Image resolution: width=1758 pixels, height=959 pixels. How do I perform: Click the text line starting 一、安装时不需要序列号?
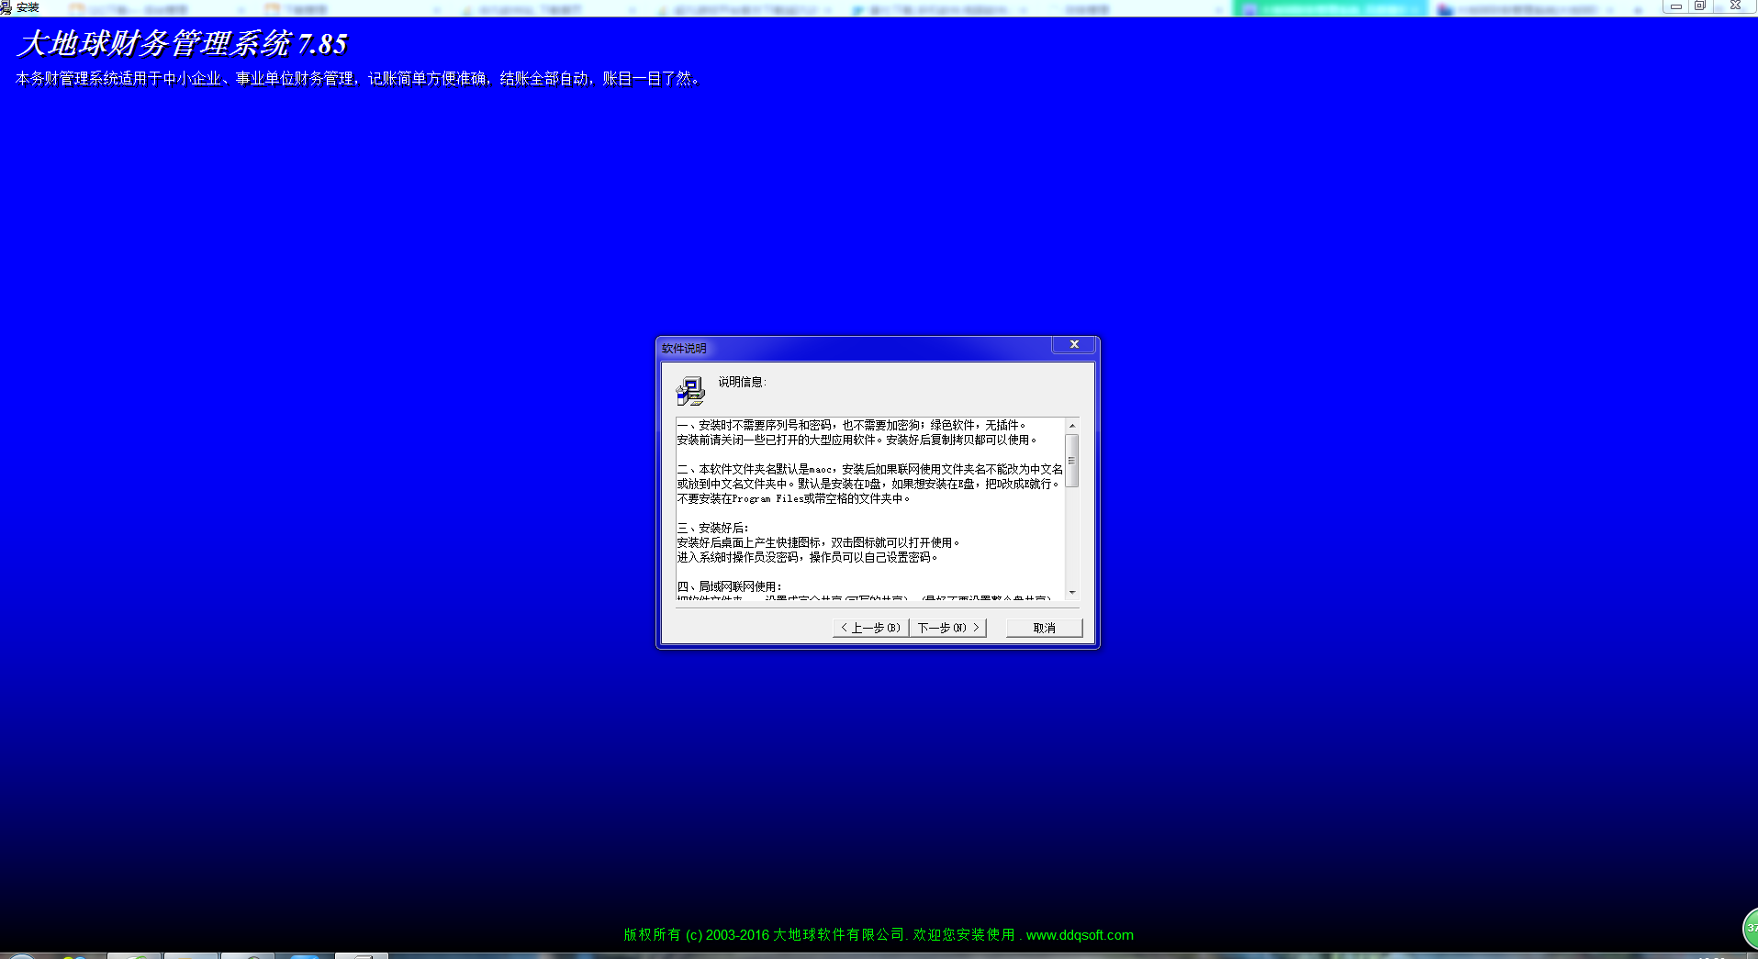coord(851,425)
